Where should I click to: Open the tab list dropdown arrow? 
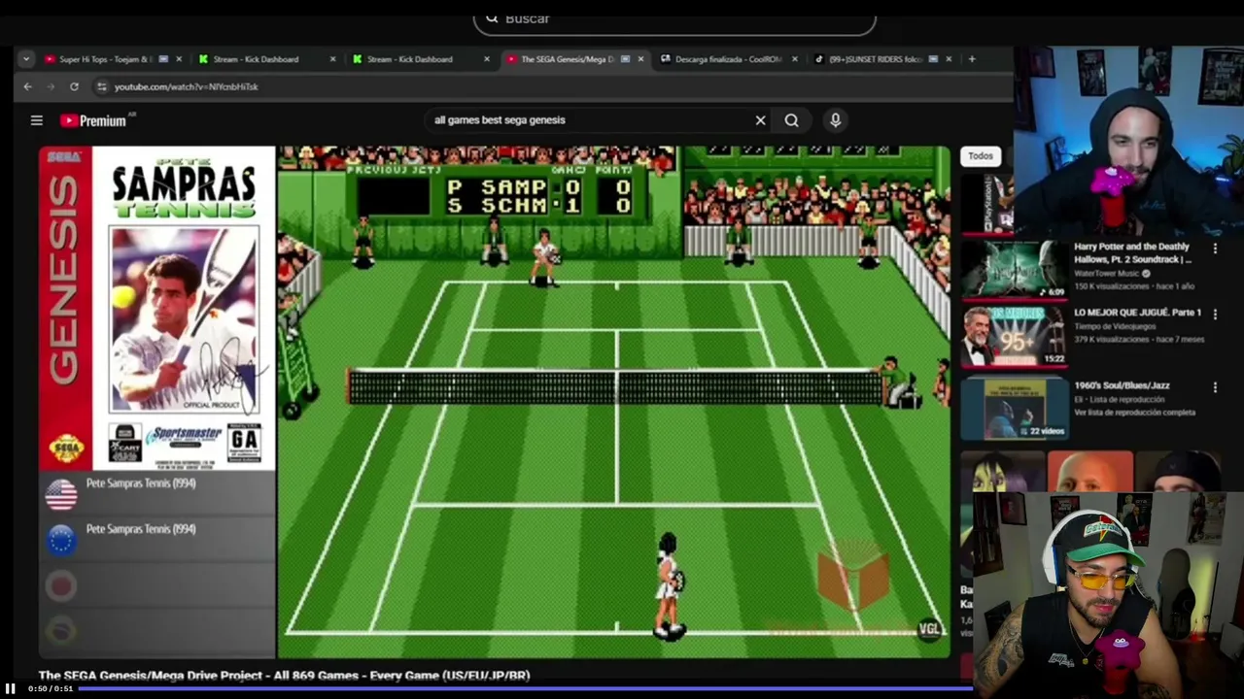[26, 59]
